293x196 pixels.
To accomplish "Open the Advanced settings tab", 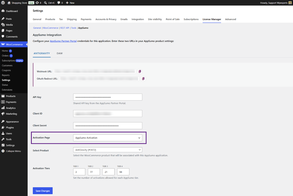I will click(230, 19).
